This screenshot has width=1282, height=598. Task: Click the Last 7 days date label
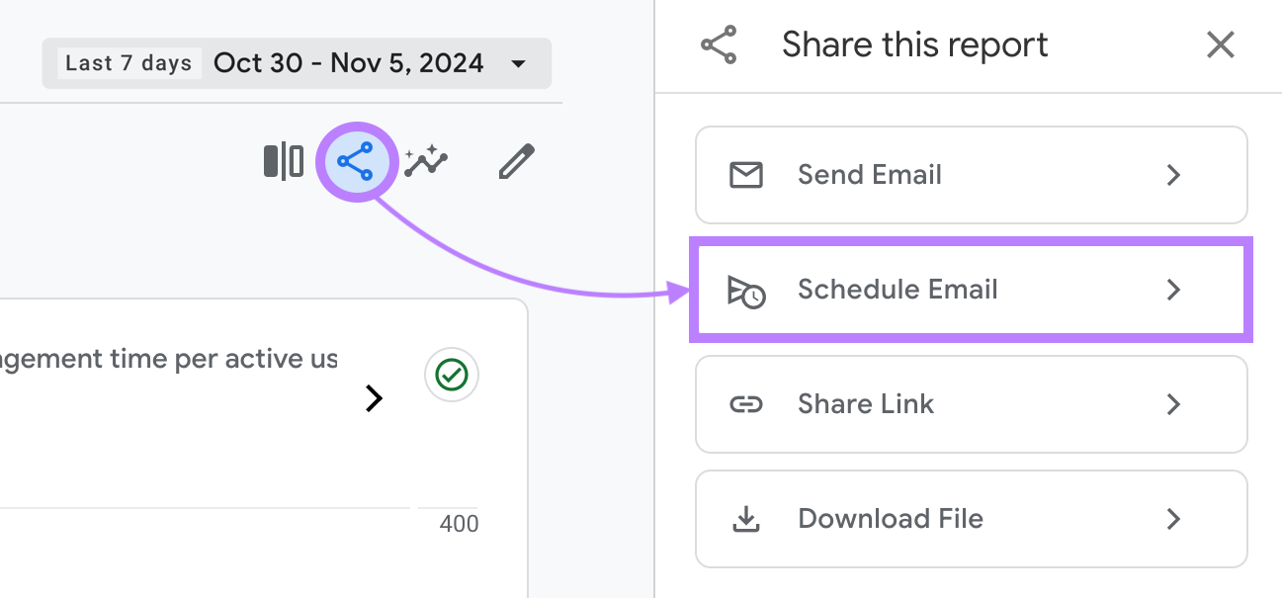pyautogui.click(x=128, y=62)
